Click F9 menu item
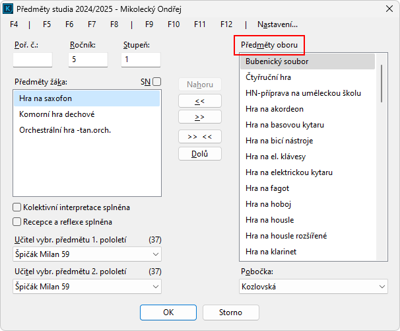 tap(149, 24)
